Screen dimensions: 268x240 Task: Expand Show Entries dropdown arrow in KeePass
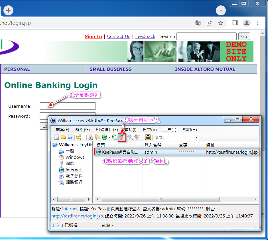141,137
